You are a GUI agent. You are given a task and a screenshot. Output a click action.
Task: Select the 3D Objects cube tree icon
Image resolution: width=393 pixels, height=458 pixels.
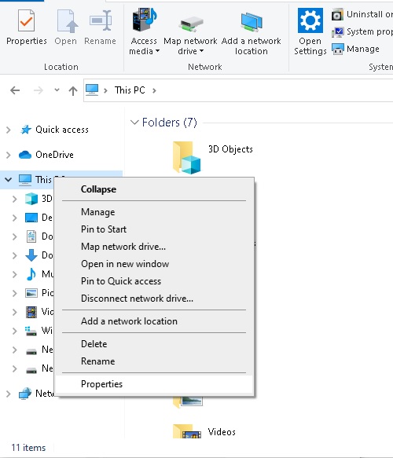31,199
